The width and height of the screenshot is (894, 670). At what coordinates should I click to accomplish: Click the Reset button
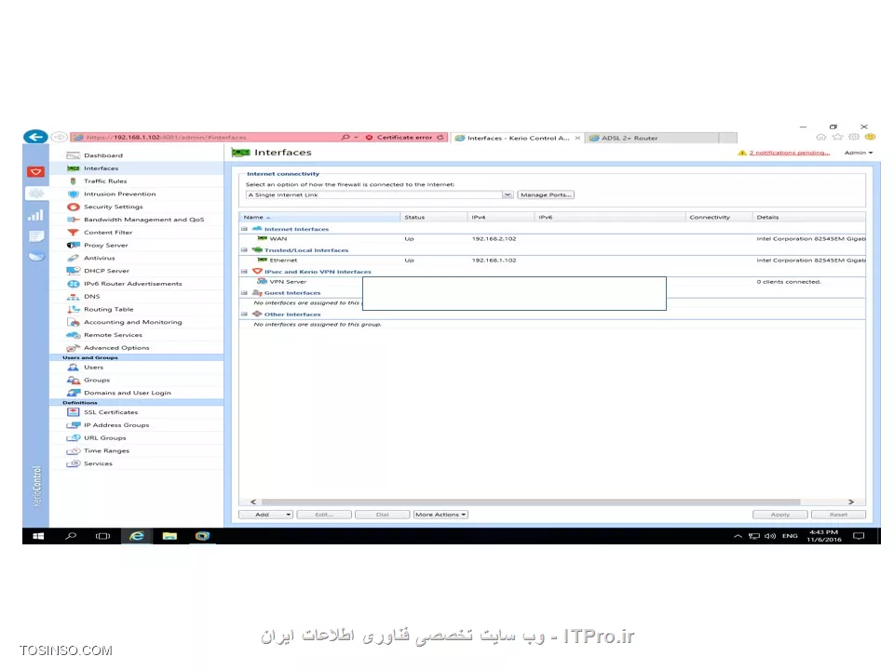[x=838, y=515]
